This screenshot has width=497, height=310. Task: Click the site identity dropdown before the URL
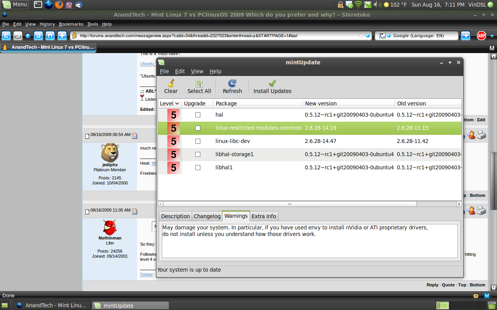tap(75, 36)
